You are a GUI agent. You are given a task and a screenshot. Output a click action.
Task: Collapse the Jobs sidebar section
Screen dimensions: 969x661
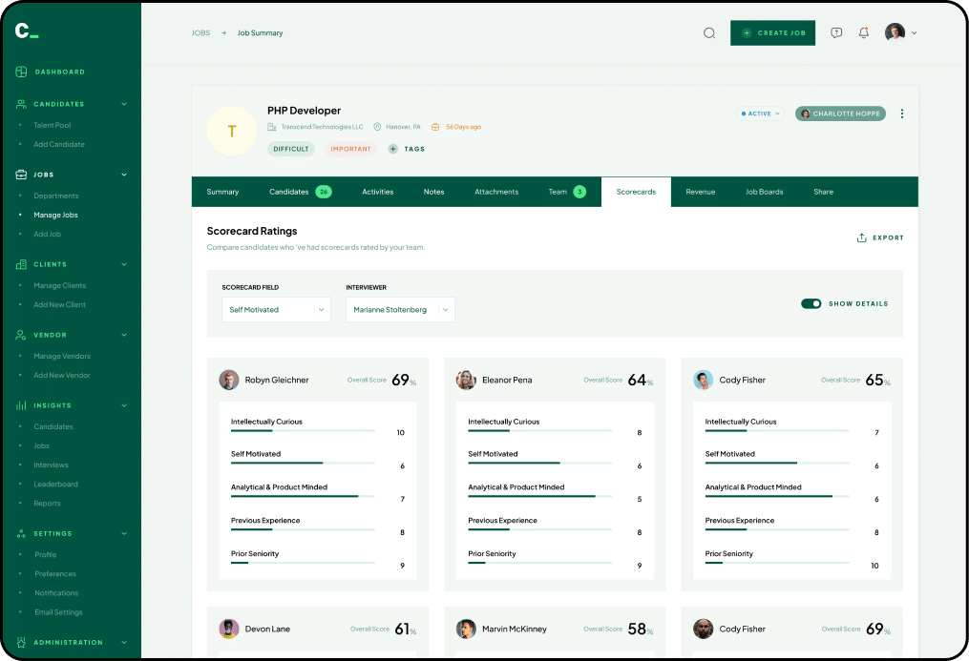pyautogui.click(x=124, y=175)
